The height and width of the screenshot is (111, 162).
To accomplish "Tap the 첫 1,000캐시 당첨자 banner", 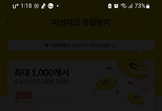I will tap(81, 45).
